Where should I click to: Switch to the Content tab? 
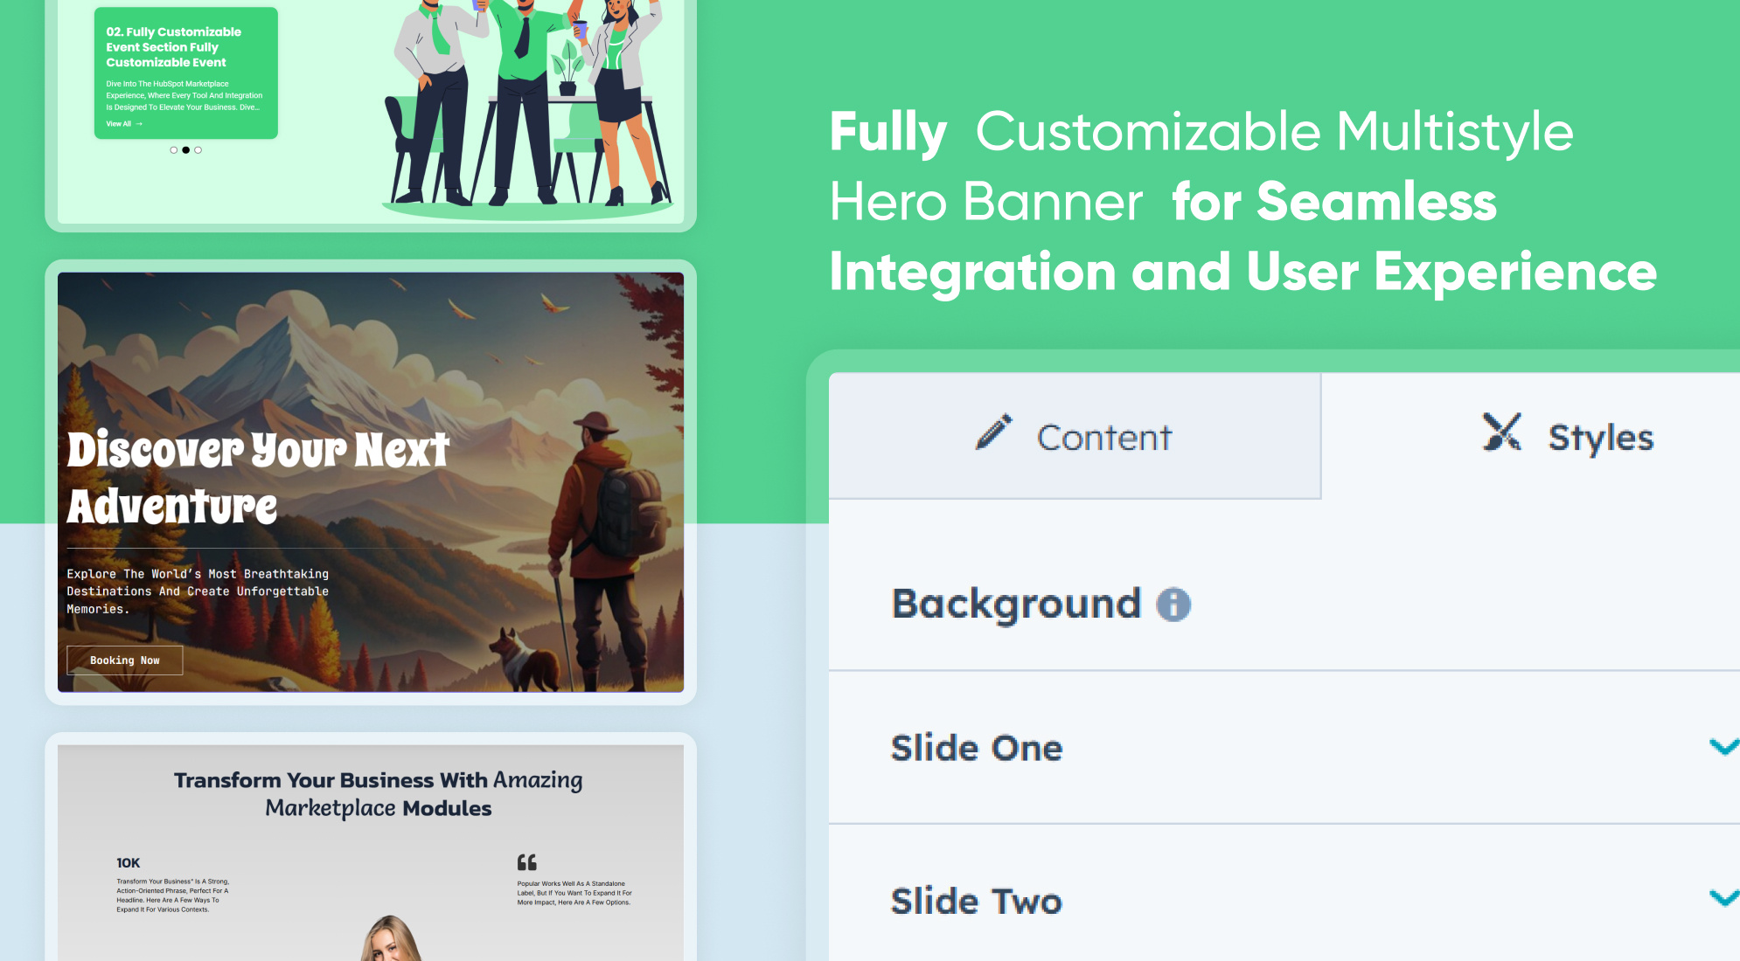point(1075,436)
